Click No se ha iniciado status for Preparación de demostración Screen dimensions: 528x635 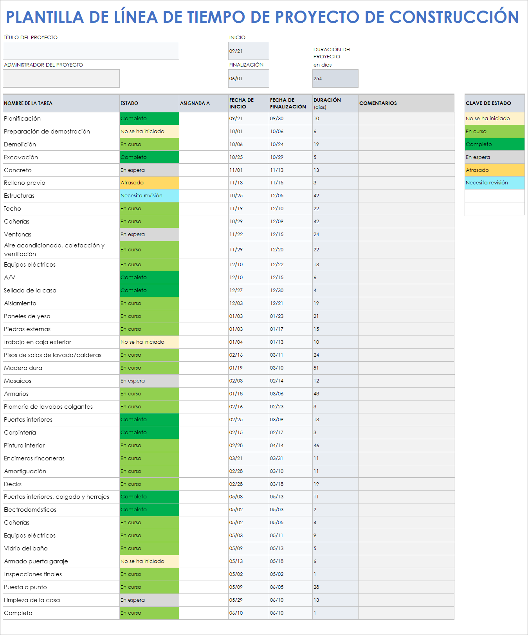[x=149, y=132]
